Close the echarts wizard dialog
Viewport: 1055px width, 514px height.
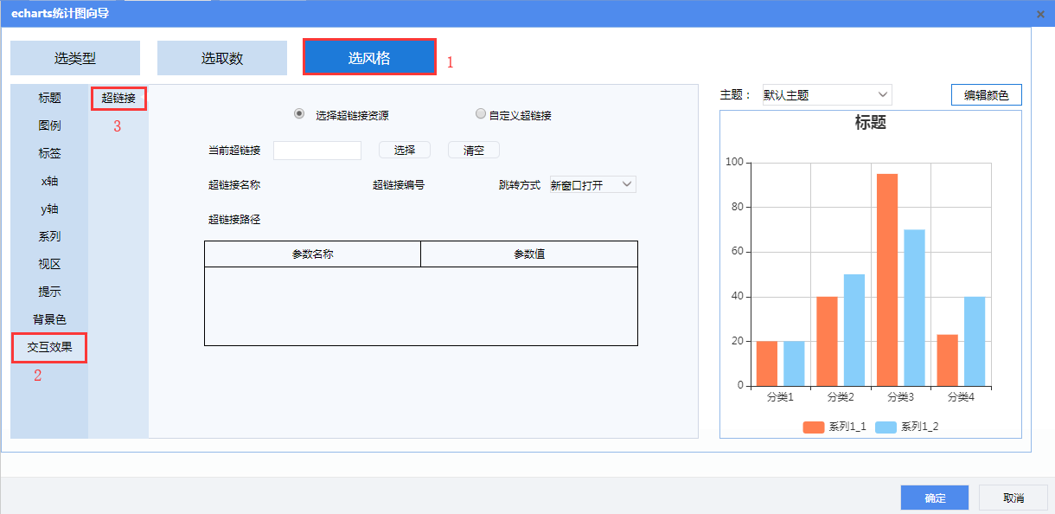[x=1039, y=14]
